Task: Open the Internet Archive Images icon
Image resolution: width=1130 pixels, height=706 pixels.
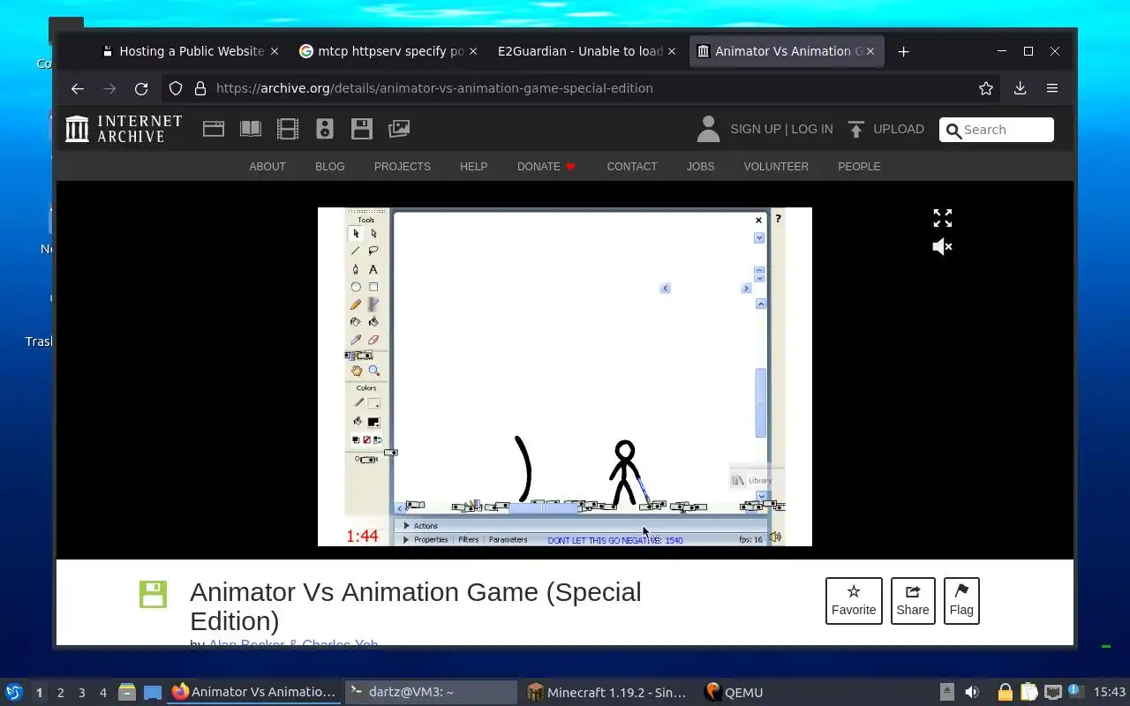Action: click(x=399, y=129)
